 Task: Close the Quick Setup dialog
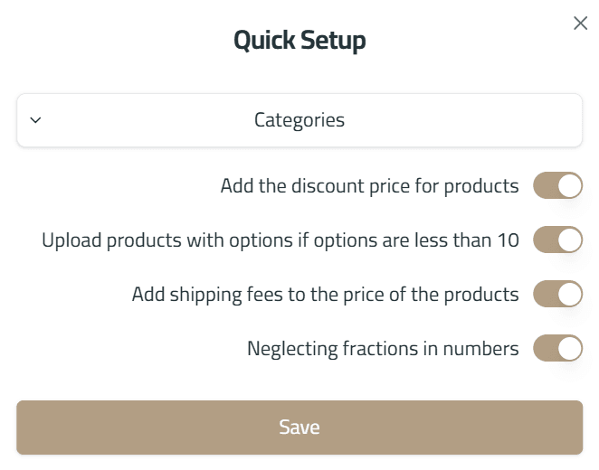581,23
